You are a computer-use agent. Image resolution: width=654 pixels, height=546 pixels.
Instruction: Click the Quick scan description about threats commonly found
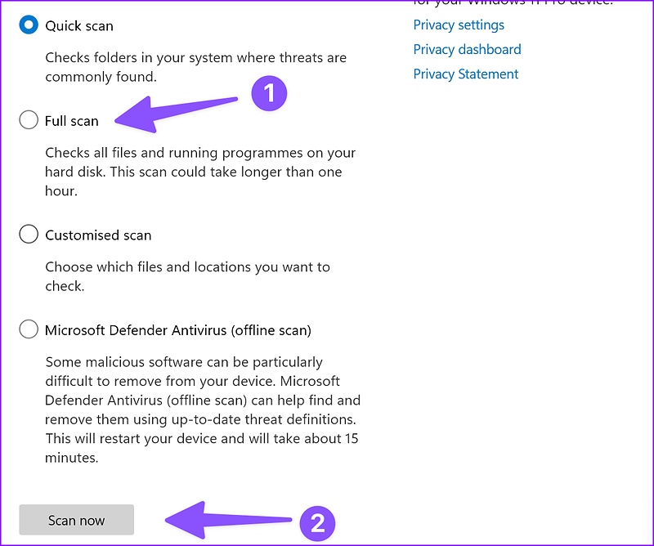(x=195, y=67)
